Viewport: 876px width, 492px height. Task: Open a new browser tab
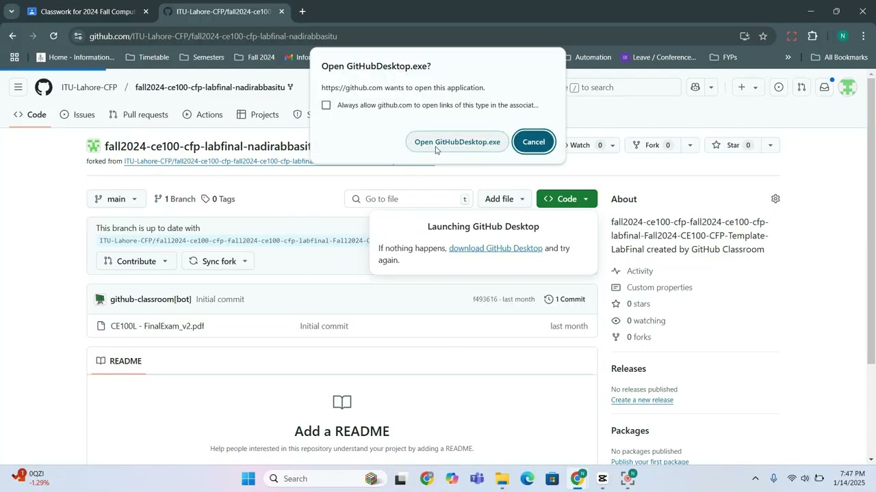(x=302, y=12)
